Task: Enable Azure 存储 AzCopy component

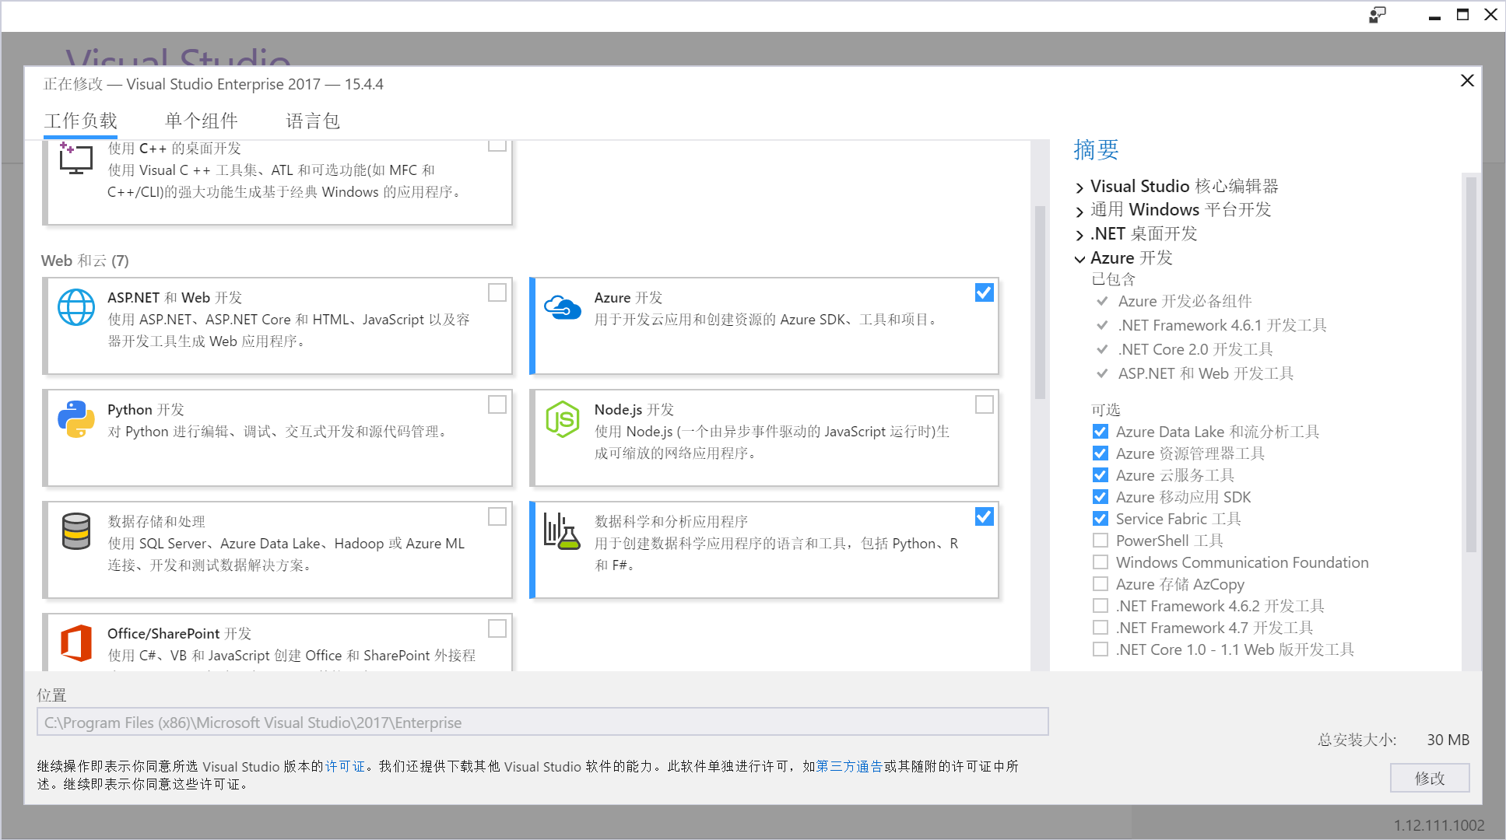Action: [x=1101, y=584]
